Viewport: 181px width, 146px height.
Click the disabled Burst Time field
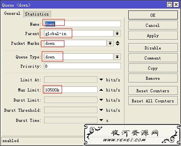click(71, 120)
